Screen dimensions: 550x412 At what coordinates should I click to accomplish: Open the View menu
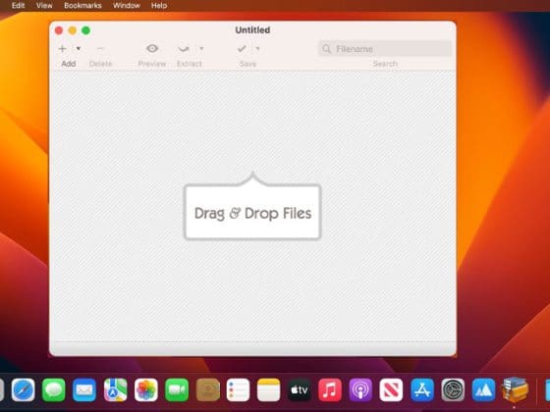(44, 6)
